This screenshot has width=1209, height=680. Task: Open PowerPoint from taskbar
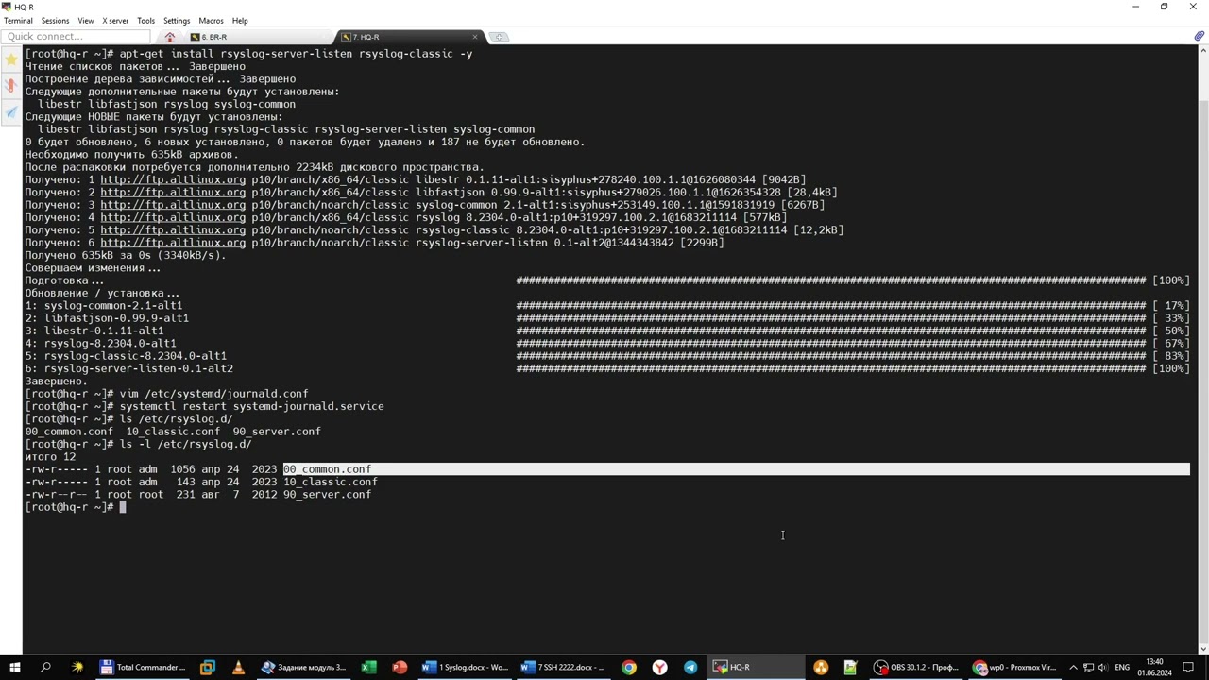point(400,667)
